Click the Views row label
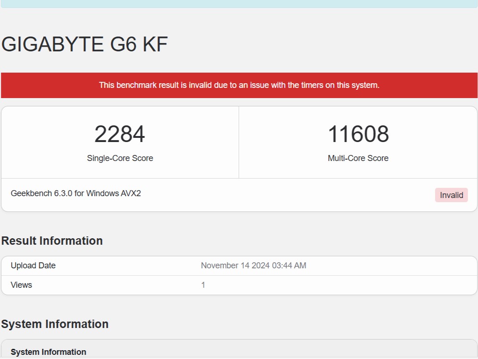Image resolution: width=478 pixels, height=359 pixels. pyautogui.click(x=21, y=285)
